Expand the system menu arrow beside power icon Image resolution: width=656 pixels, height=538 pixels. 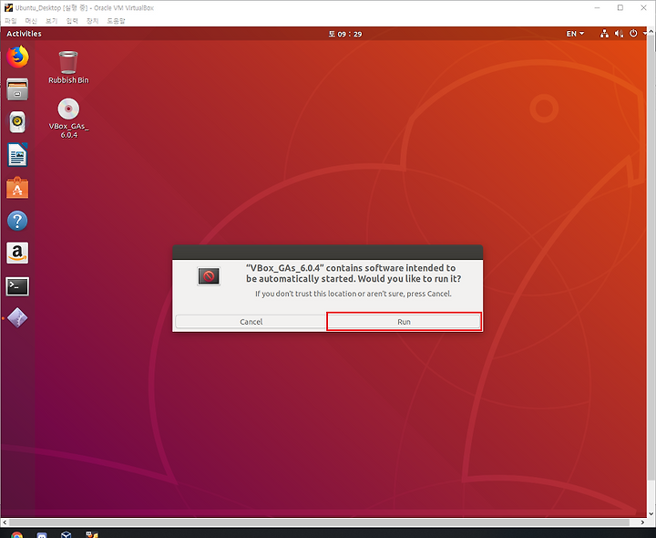[x=645, y=33]
